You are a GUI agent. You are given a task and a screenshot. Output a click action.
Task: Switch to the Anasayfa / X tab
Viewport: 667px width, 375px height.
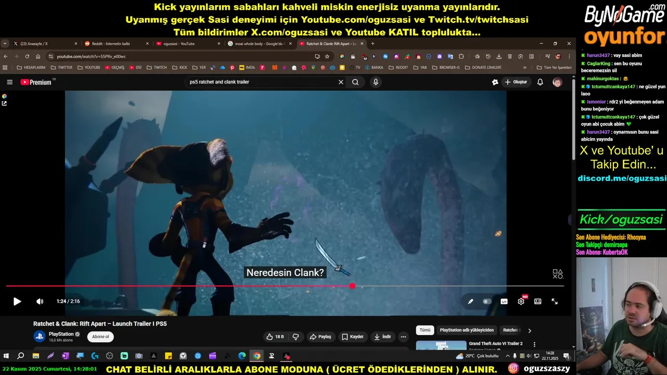pos(45,44)
